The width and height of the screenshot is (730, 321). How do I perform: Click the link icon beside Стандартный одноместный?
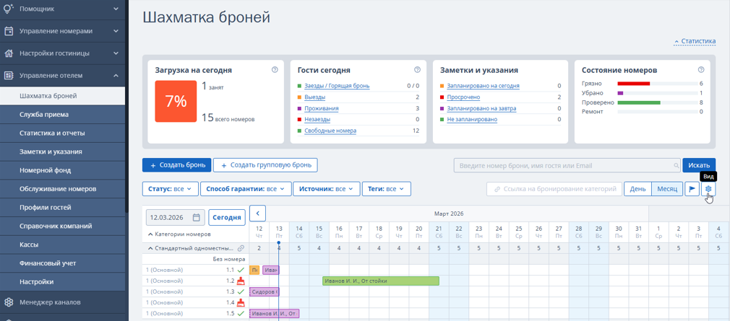pos(241,248)
